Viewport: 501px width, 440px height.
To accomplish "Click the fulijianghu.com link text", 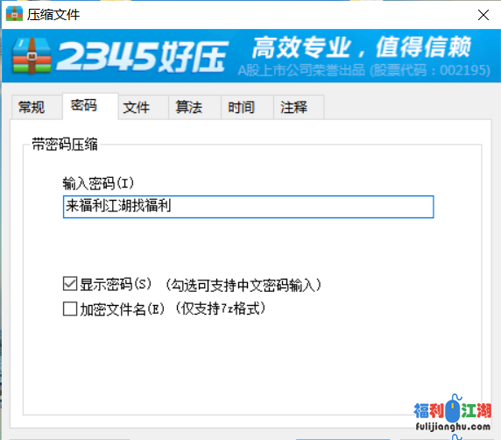I will [453, 427].
